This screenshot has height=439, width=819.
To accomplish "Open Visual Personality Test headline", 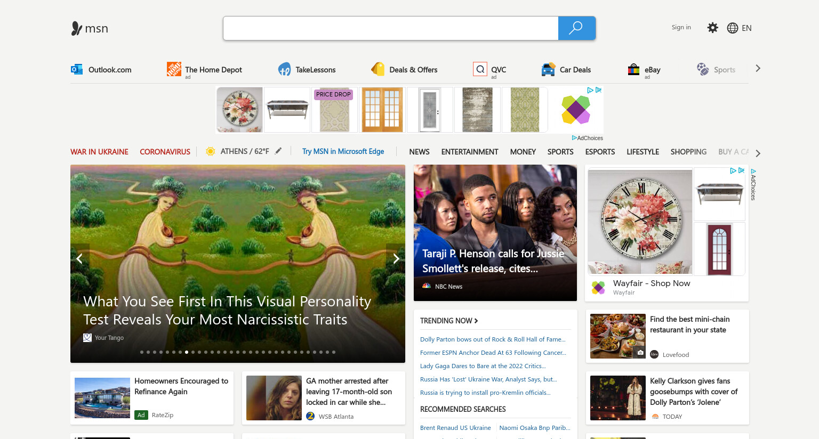I will (227, 311).
